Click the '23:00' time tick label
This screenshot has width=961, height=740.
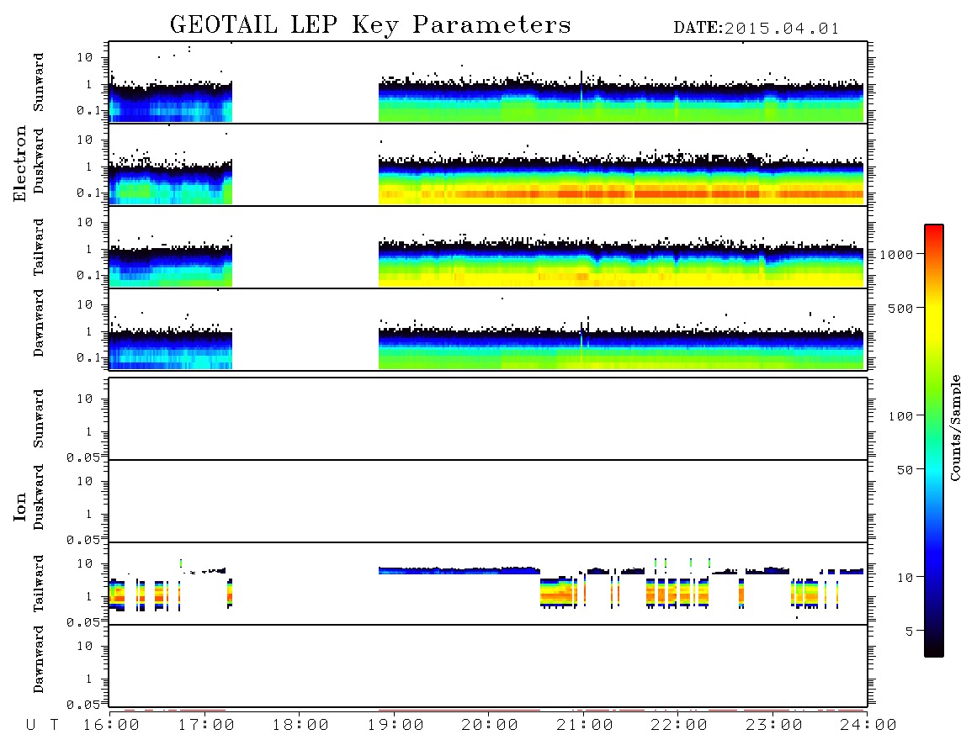click(774, 726)
